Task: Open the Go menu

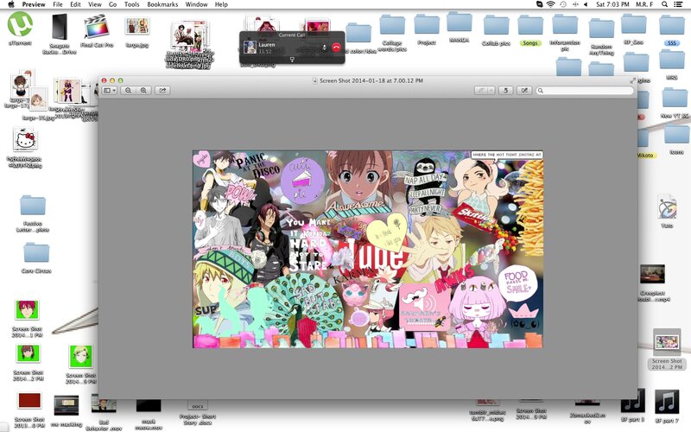Action: click(112, 4)
